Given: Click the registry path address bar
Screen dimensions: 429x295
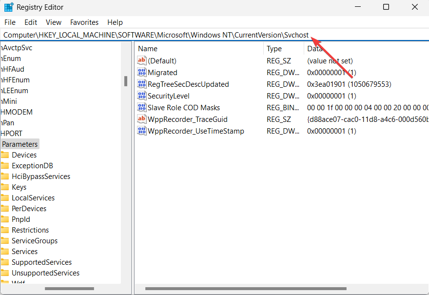Looking at the screenshot, I should pyautogui.click(x=214, y=35).
